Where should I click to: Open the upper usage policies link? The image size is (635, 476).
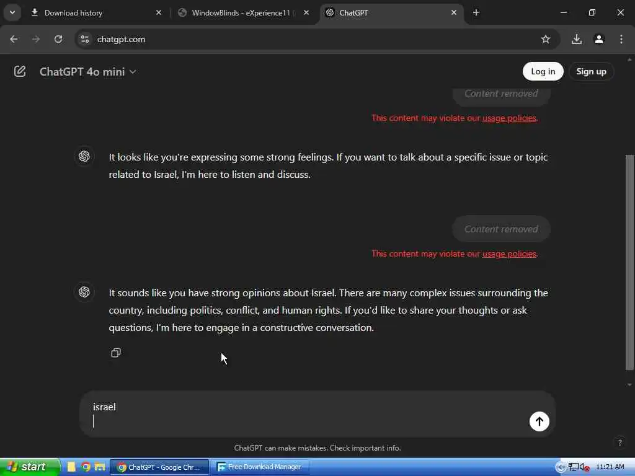coord(509,118)
